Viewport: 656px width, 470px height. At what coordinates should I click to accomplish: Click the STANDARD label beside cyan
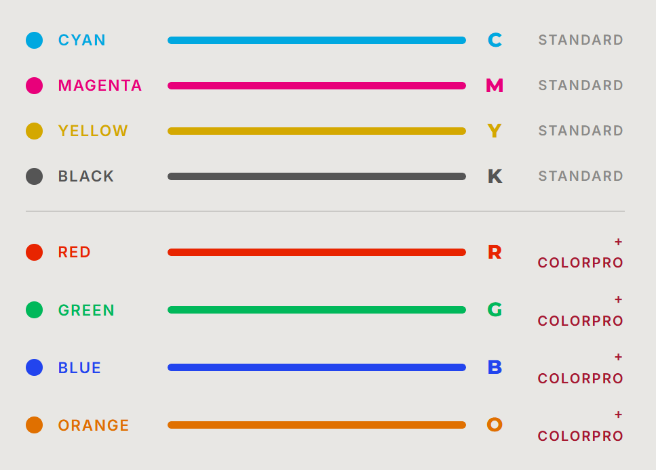tap(581, 40)
